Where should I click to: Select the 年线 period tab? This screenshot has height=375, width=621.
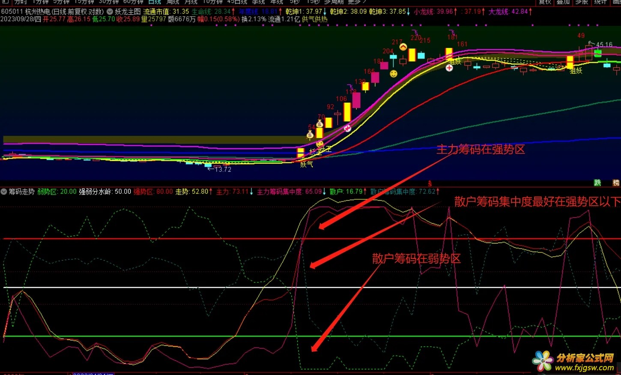click(x=277, y=2)
